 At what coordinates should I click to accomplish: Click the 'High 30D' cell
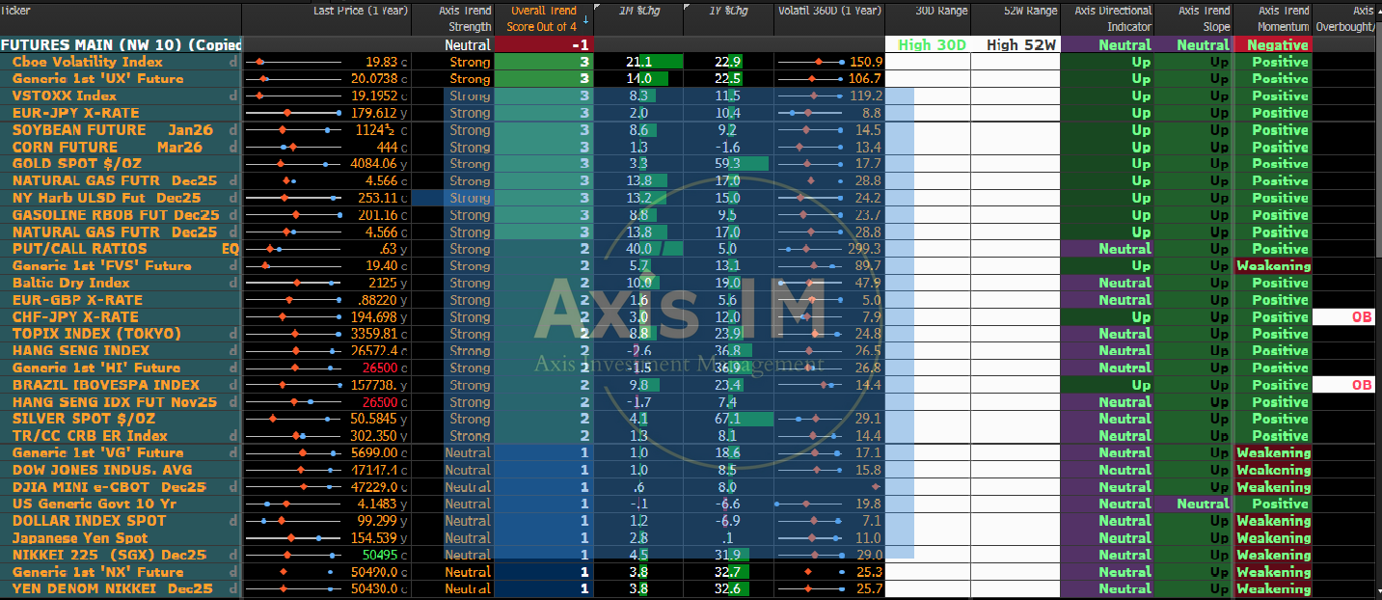(929, 44)
